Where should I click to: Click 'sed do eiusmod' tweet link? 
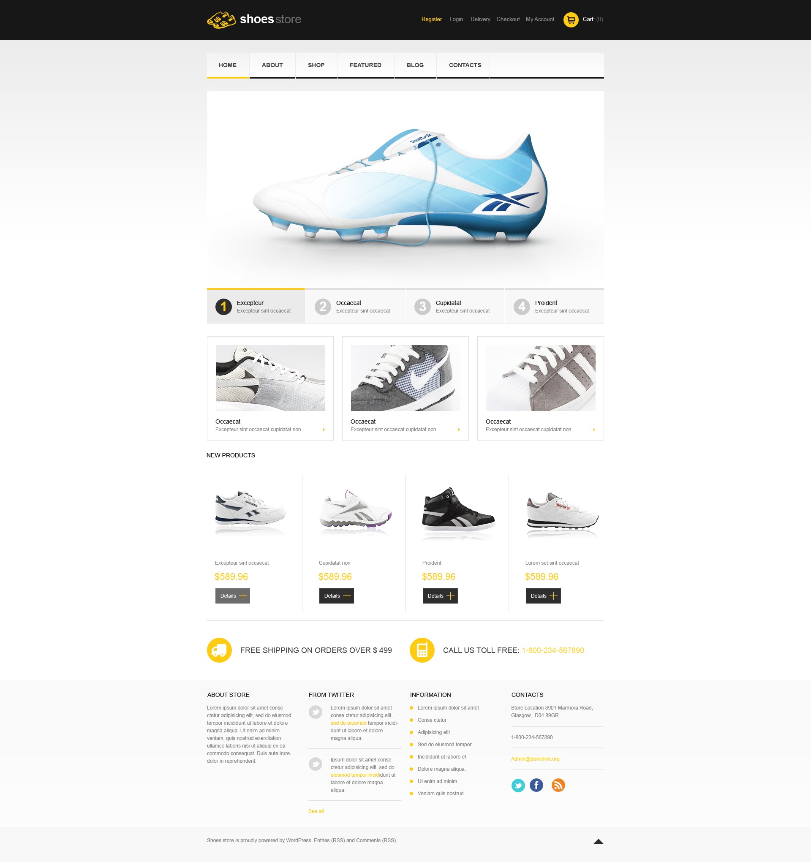pos(348,723)
